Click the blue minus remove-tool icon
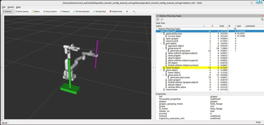Screen dimensions: 264x125 [134, 11]
